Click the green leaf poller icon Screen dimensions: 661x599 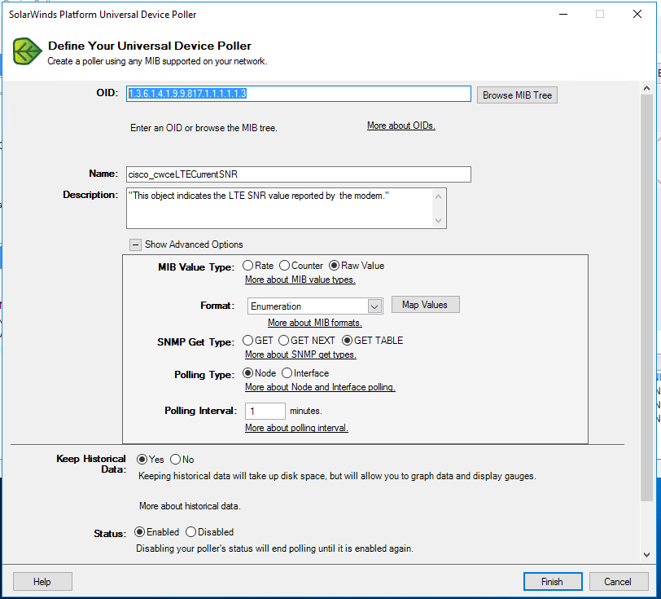click(27, 51)
